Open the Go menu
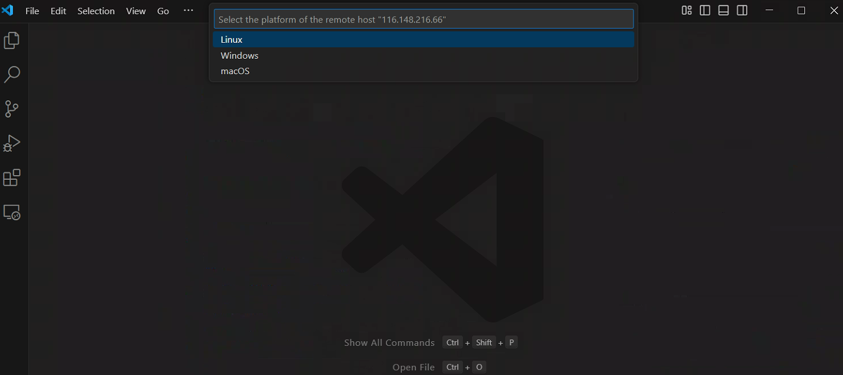This screenshot has width=843, height=375. point(163,11)
